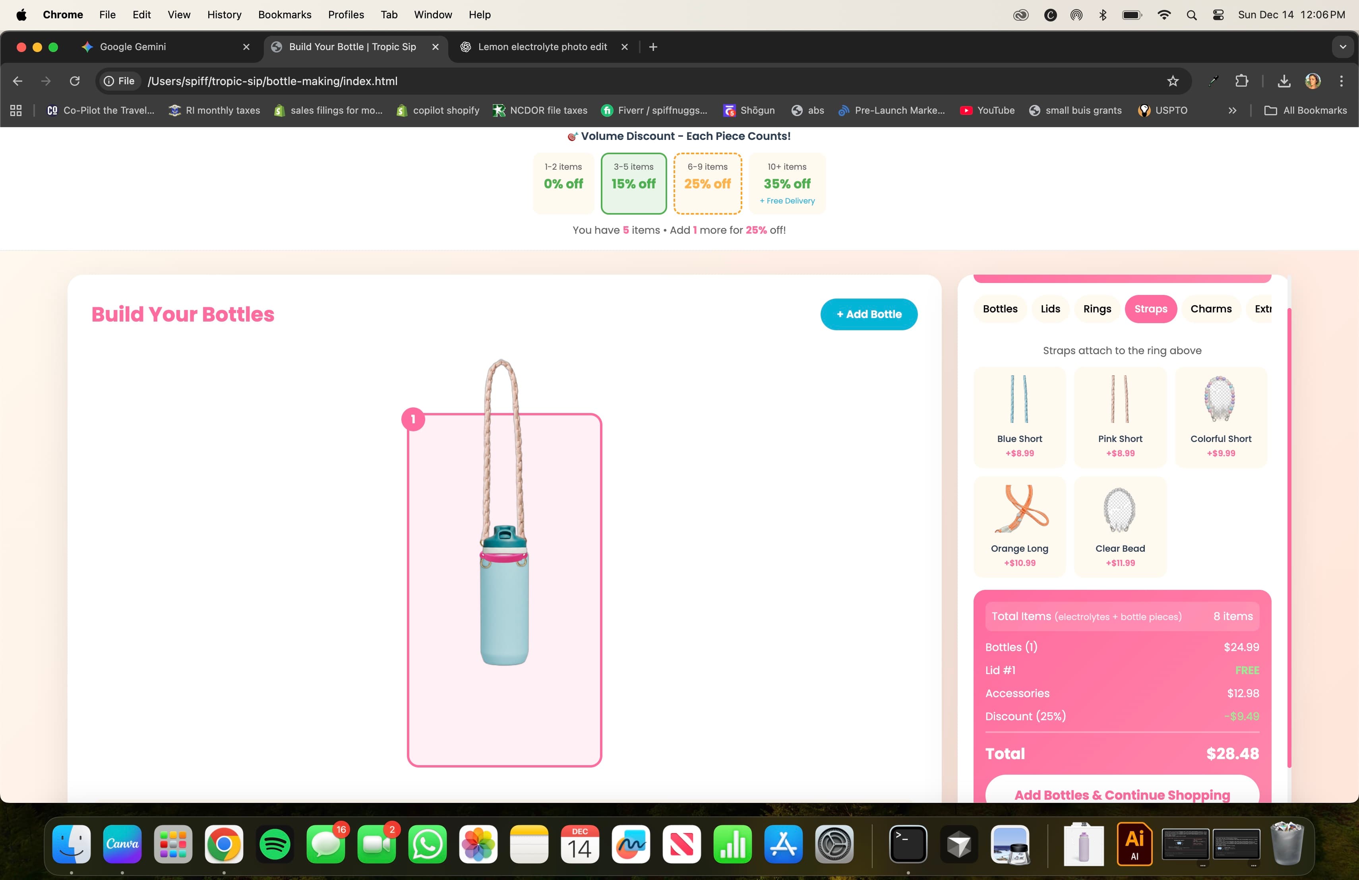
Task: Open the Downloads icon in the toolbar
Action: [x=1283, y=81]
